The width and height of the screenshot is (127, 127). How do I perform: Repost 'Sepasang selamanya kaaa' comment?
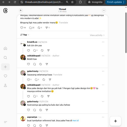pos(44,80)
